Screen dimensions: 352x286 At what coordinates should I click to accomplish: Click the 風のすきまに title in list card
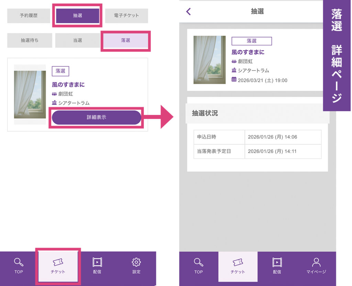(x=68, y=84)
